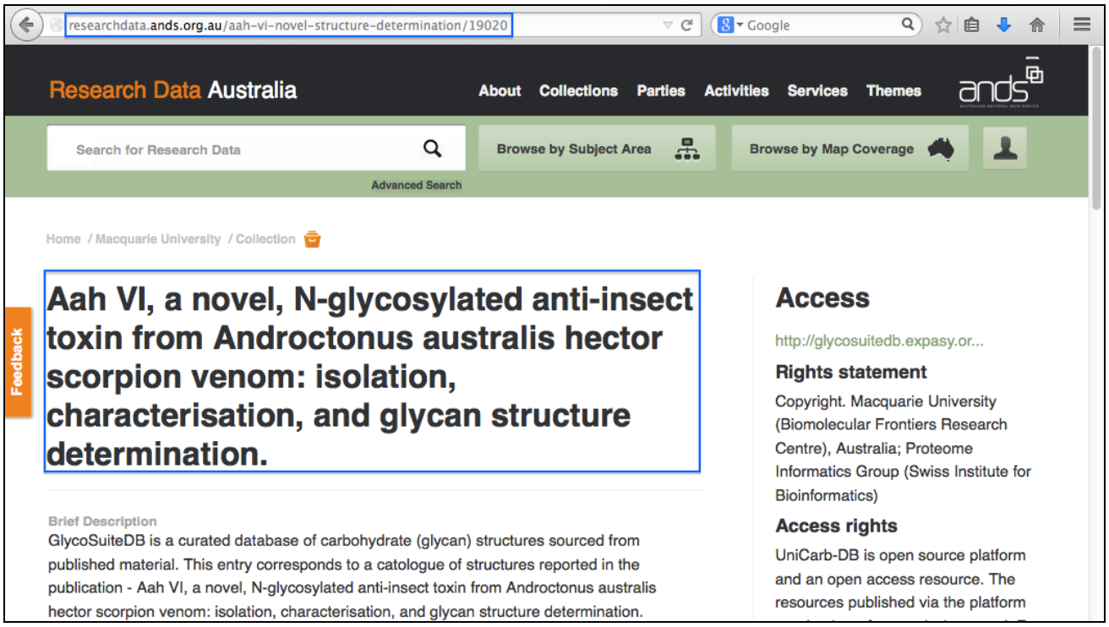
Task: Open the Google search engine dropdown
Action: 731,25
